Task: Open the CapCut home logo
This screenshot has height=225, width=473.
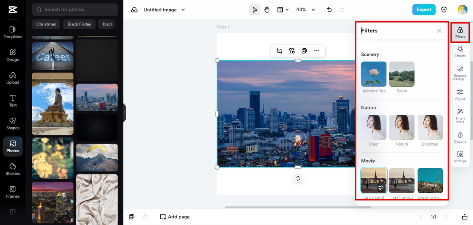Action: (13, 10)
